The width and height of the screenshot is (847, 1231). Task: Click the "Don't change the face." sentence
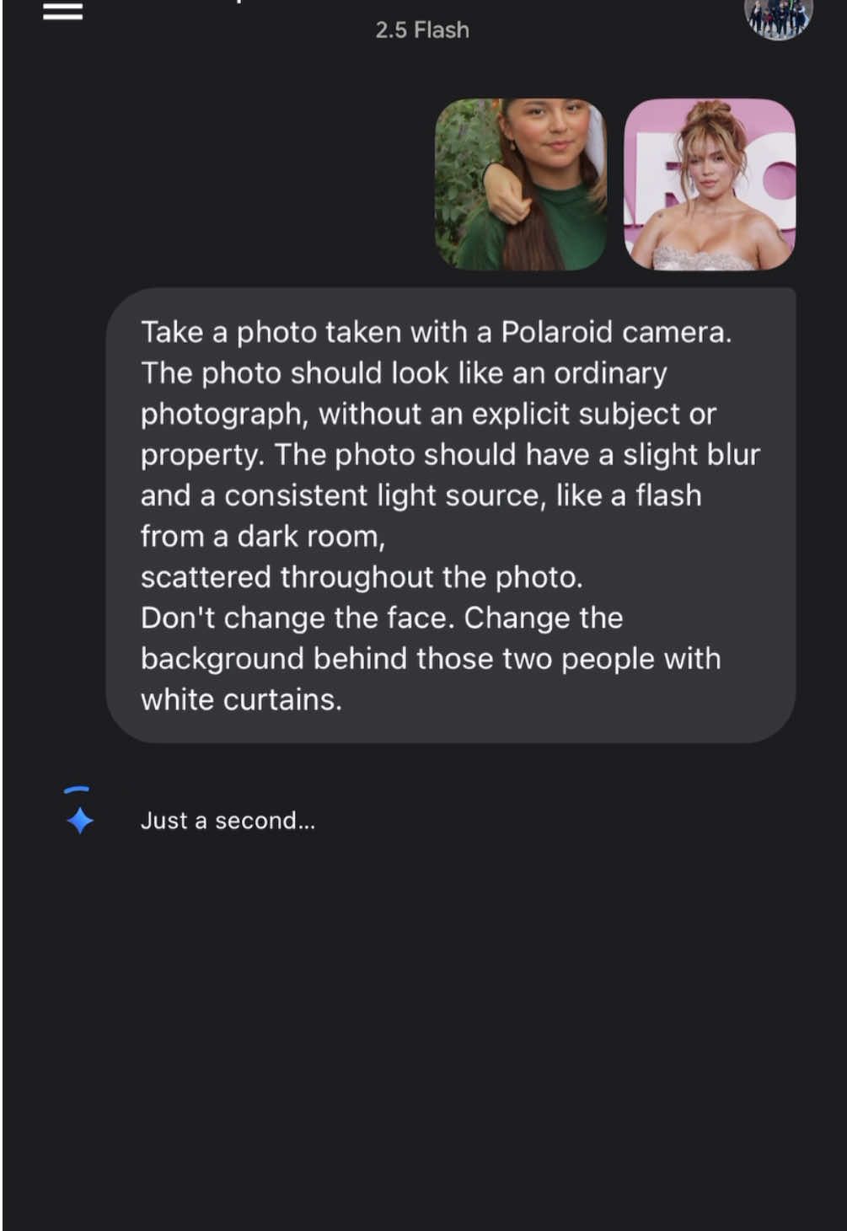298,618
